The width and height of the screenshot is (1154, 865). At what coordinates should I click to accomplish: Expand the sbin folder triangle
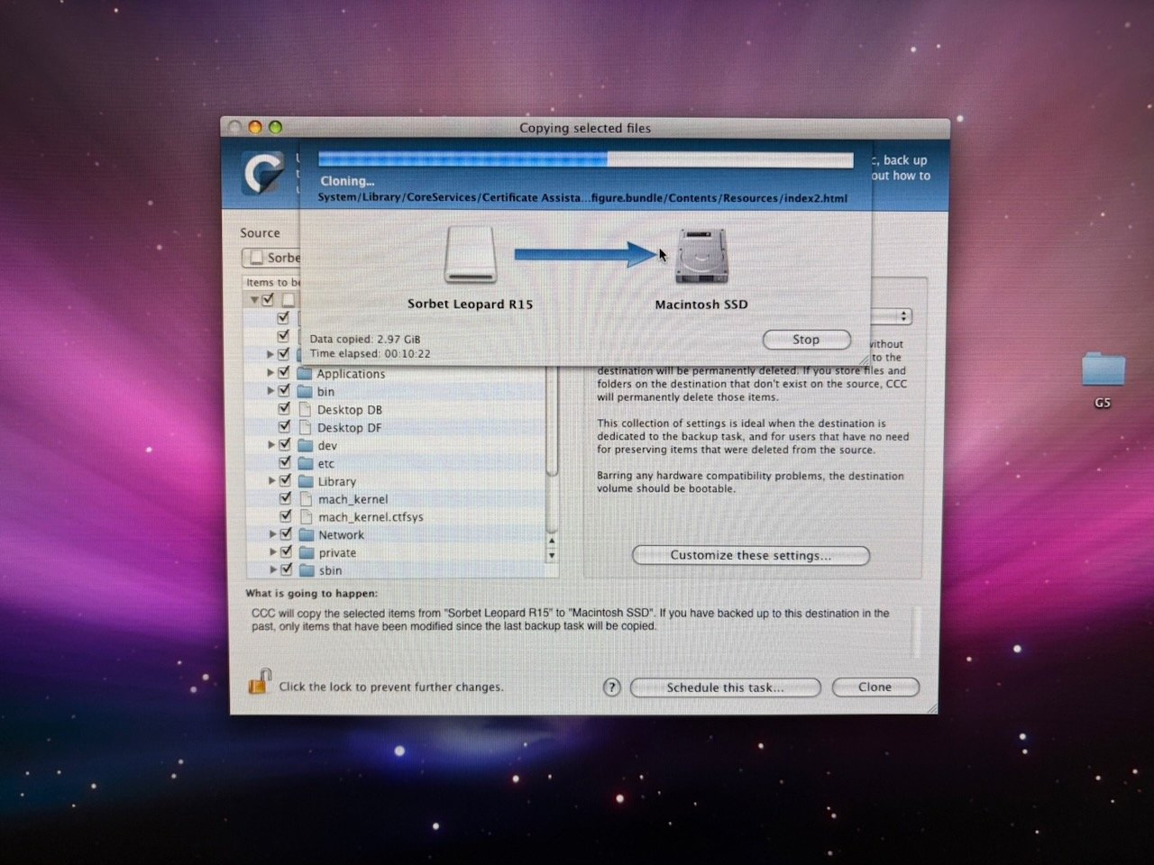coord(272,569)
